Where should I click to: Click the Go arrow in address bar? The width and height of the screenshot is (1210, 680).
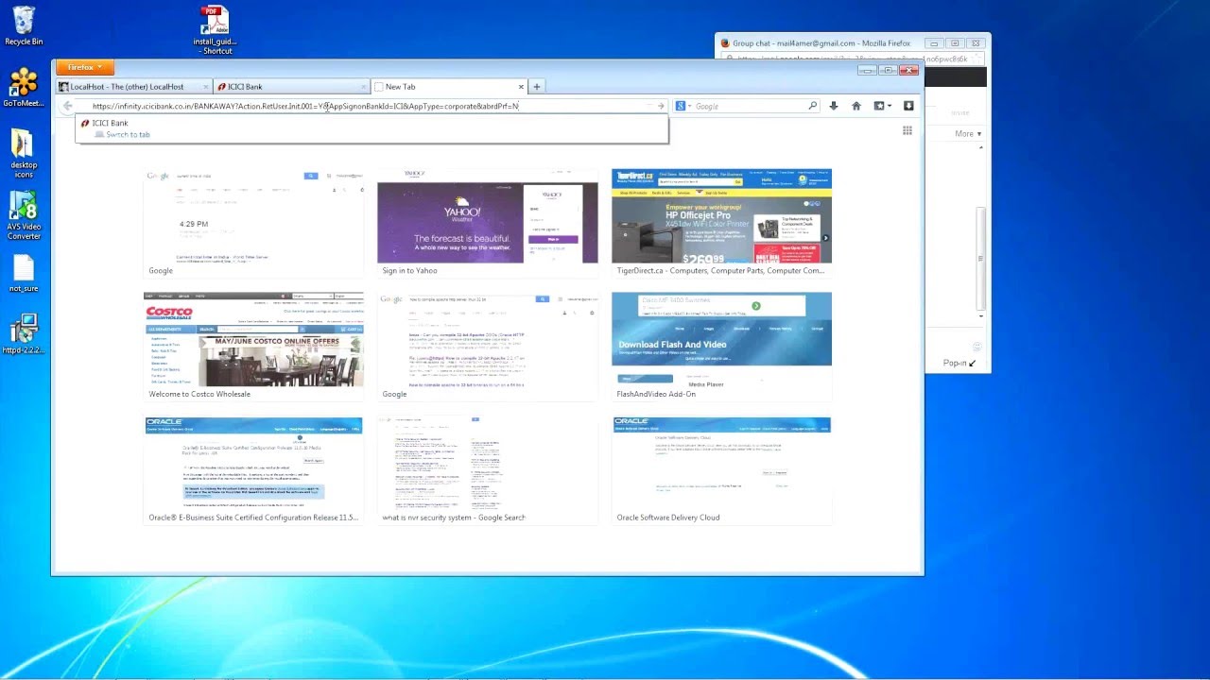coord(661,106)
